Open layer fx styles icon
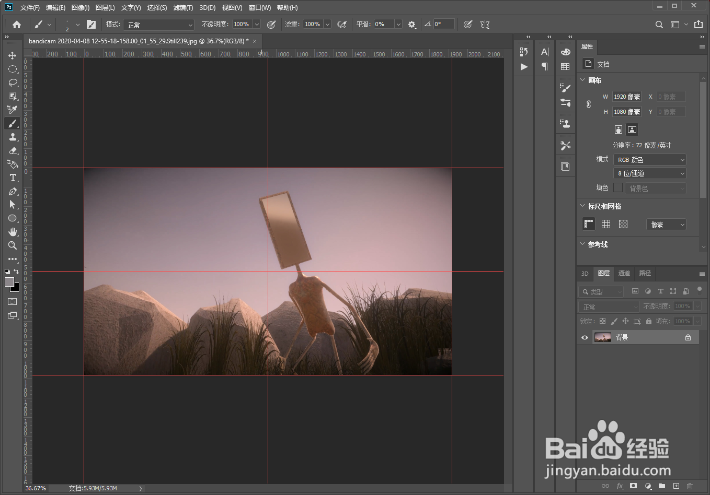This screenshot has width=710, height=495. [x=620, y=486]
